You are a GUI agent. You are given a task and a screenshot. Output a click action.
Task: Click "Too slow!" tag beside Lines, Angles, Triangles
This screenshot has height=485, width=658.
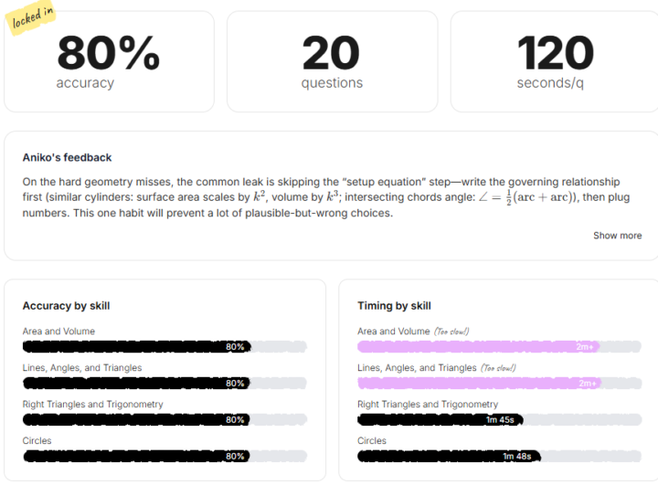click(498, 368)
